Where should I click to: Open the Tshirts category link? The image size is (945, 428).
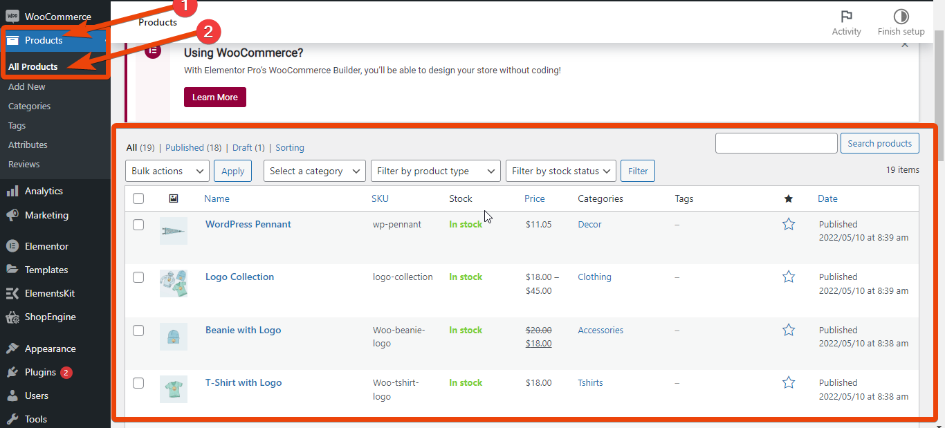(591, 382)
